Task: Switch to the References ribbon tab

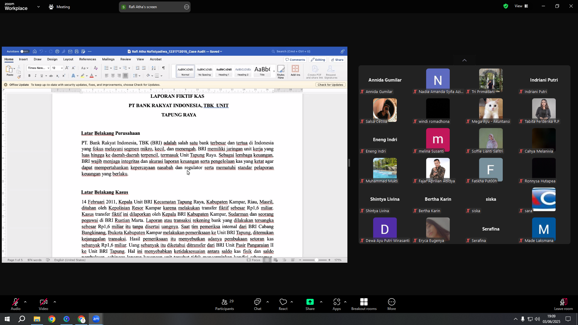Action: point(88,60)
